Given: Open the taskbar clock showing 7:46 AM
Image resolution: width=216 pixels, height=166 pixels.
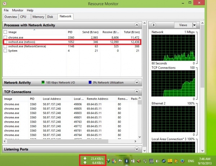Looking at the screenshot, I should 204,161.
